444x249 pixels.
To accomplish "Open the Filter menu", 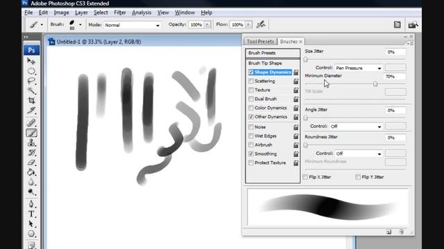I will pyautogui.click(x=120, y=12).
